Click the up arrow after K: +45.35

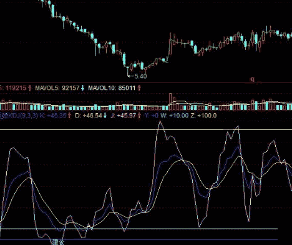tap(69, 116)
